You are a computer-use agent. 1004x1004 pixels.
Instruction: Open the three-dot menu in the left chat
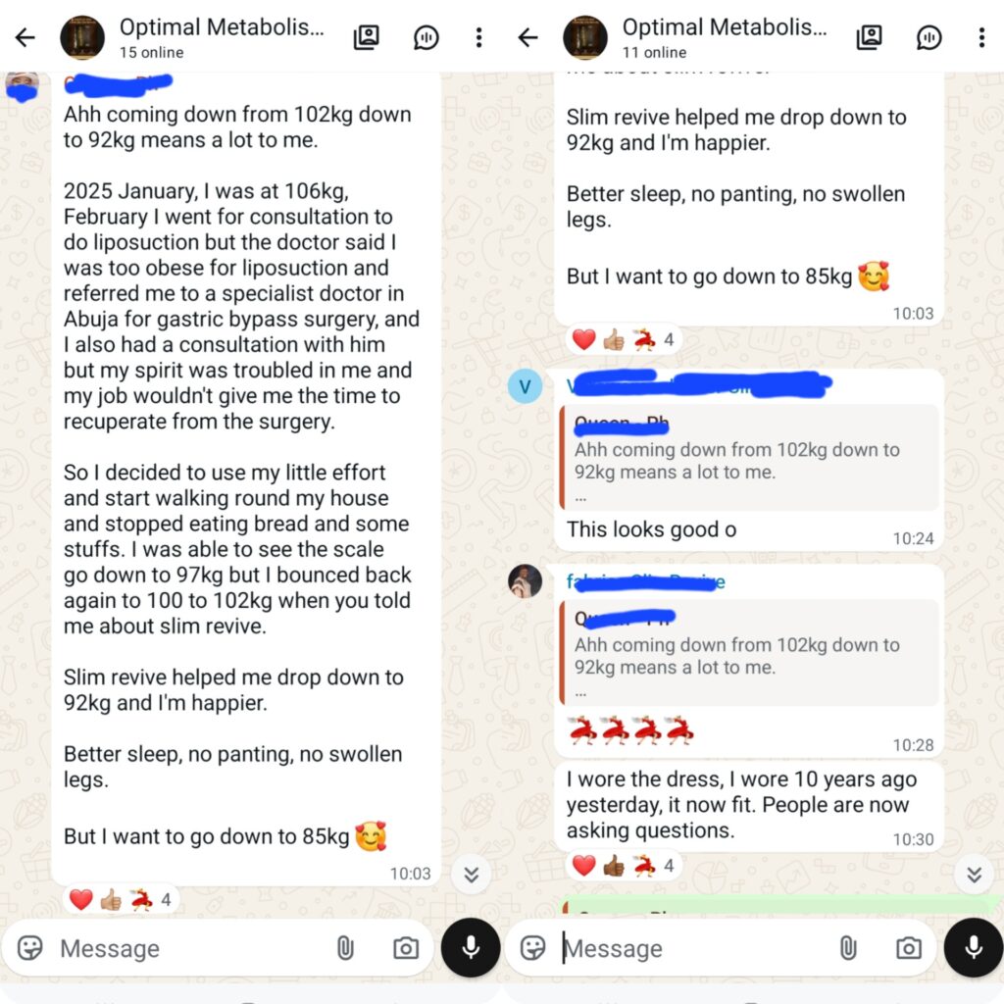[x=478, y=38]
